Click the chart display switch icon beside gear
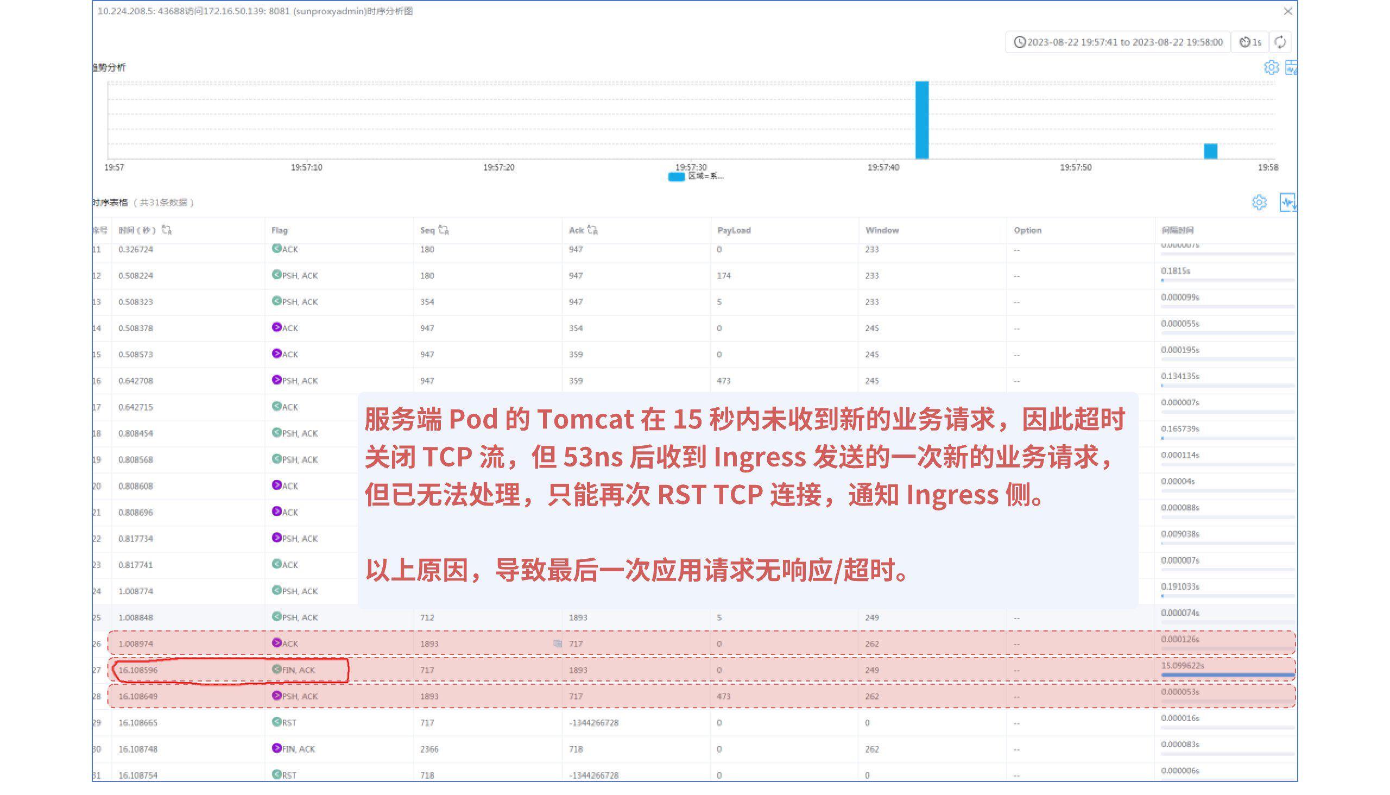 (x=1291, y=68)
